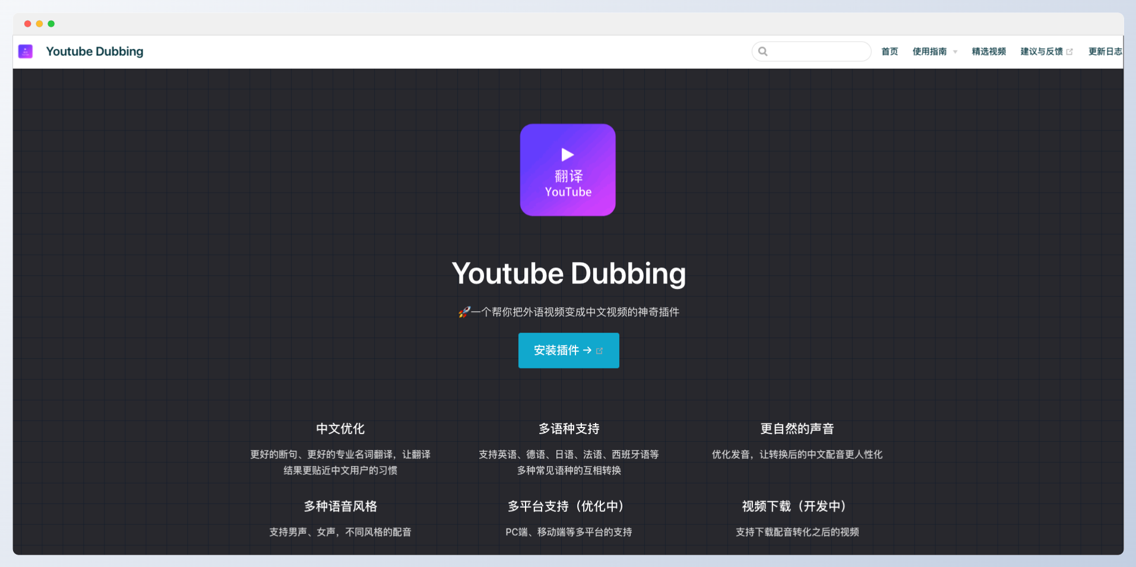The width and height of the screenshot is (1136, 567).
Task: Maximize the window with the green button
Action: click(51, 24)
